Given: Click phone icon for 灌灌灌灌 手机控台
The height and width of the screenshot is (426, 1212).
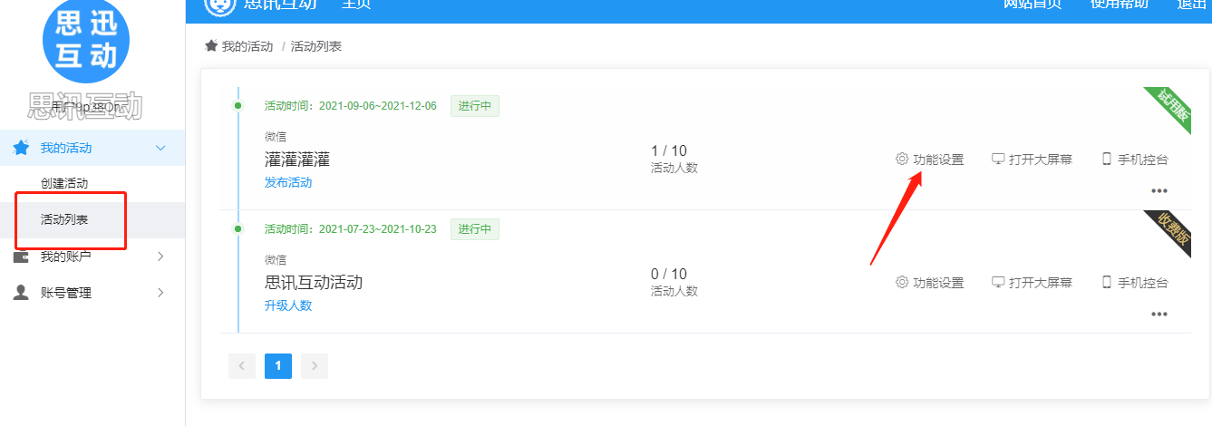Looking at the screenshot, I should 1106,159.
